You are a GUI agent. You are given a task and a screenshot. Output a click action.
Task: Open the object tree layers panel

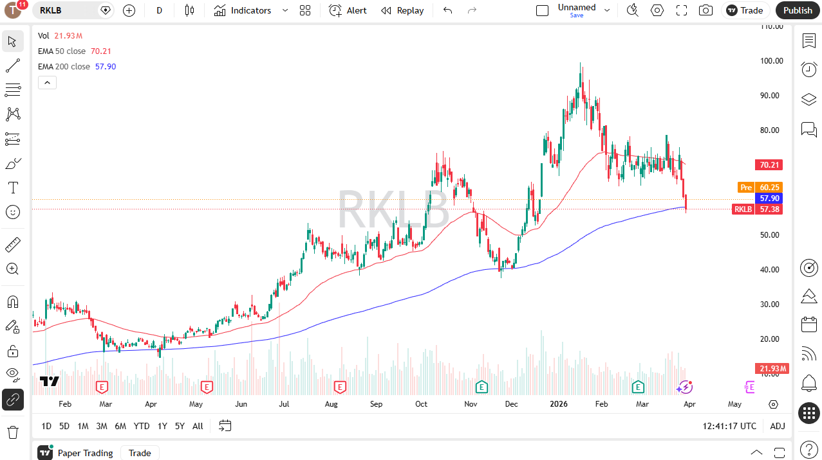(x=809, y=100)
